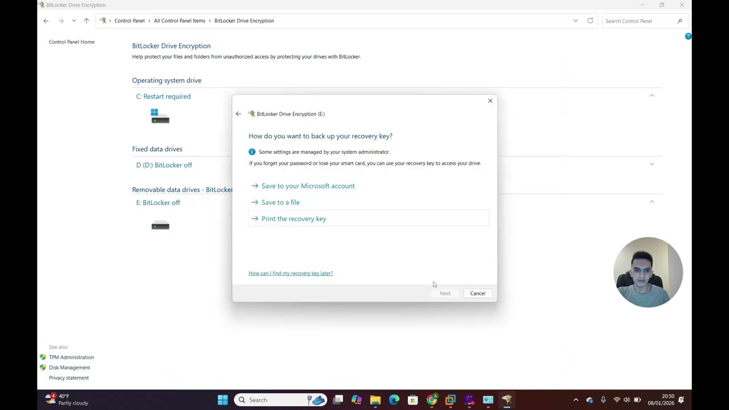Click the Windows C: drive icon
The image size is (729, 410).
[160, 116]
